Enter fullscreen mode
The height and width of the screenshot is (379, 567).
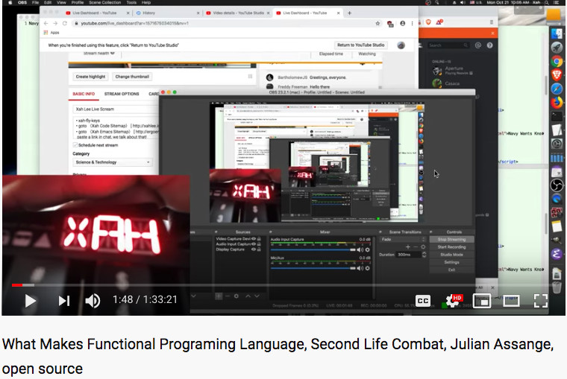541,300
